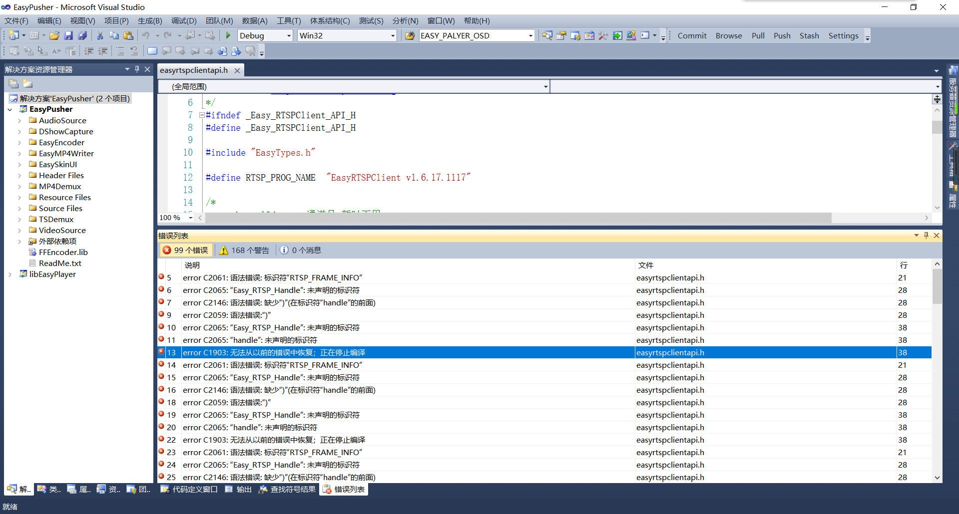Open the Toolbox hammer-wrench icon
This screenshot has height=514, width=959.
click(603, 35)
